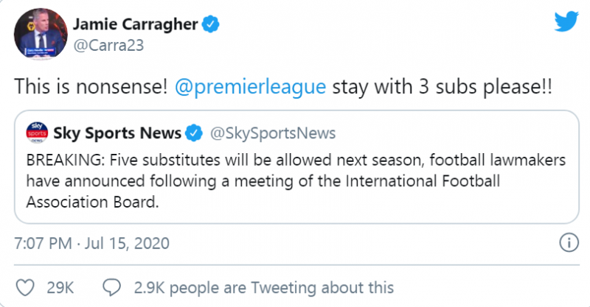Like the tweet with the heart icon
The height and width of the screenshot is (307, 590).
26,287
